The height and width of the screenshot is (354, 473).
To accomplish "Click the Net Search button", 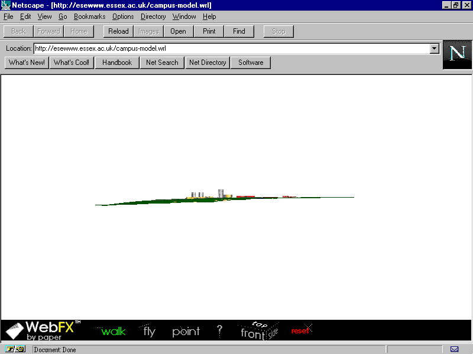I will pos(162,63).
